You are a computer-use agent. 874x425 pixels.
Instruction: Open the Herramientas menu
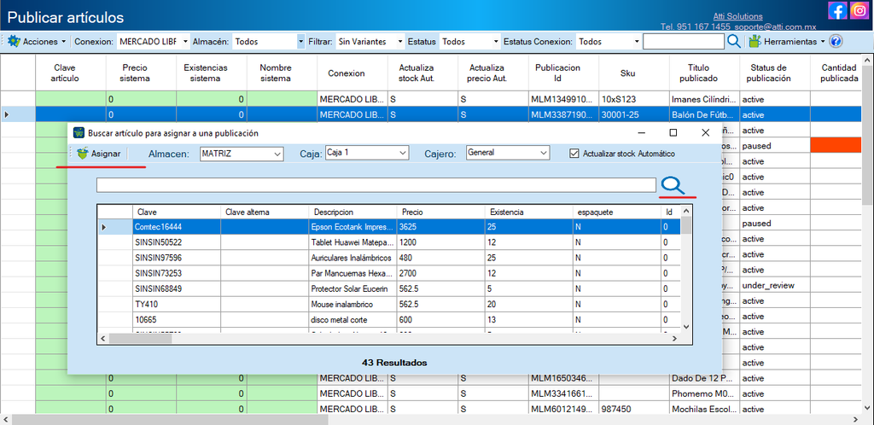tap(788, 41)
